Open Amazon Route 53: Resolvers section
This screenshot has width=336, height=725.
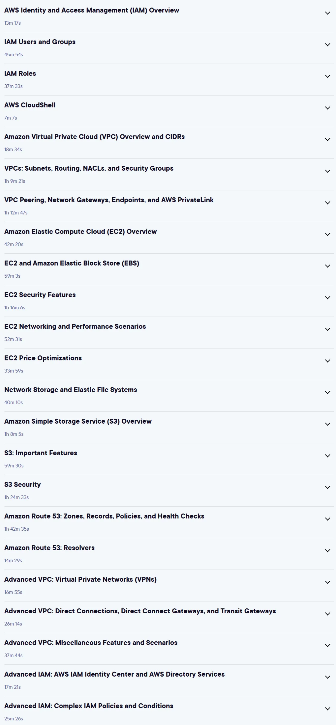[49, 548]
